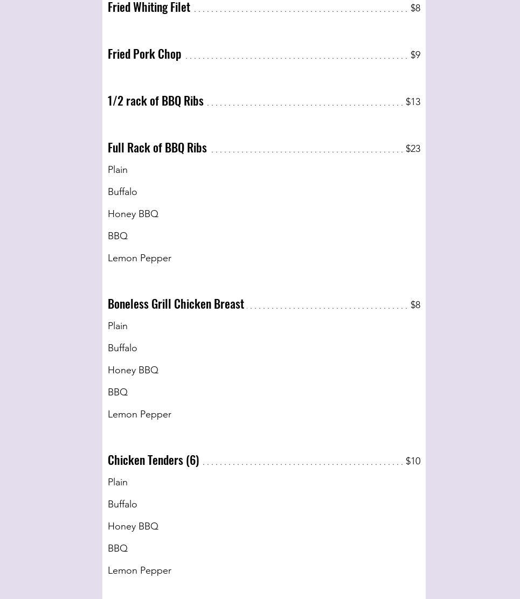
Task: Select Lemon Pepper under Chicken Tenders (6)
Action: point(140,571)
